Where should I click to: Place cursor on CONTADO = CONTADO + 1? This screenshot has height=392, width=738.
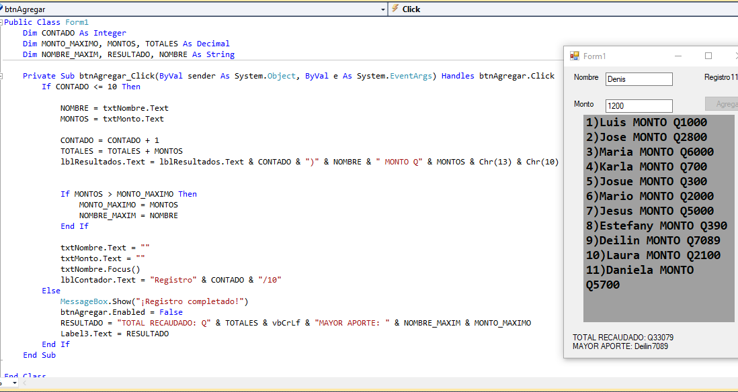[x=110, y=140]
